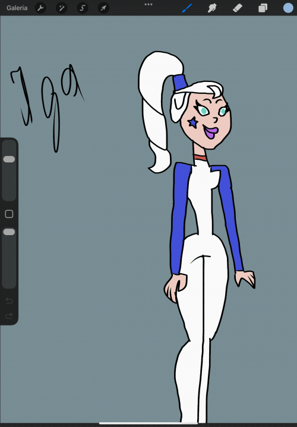The height and width of the screenshot is (427, 297).
Task: Tap the sidebar modifier square button
Action: tap(9, 214)
